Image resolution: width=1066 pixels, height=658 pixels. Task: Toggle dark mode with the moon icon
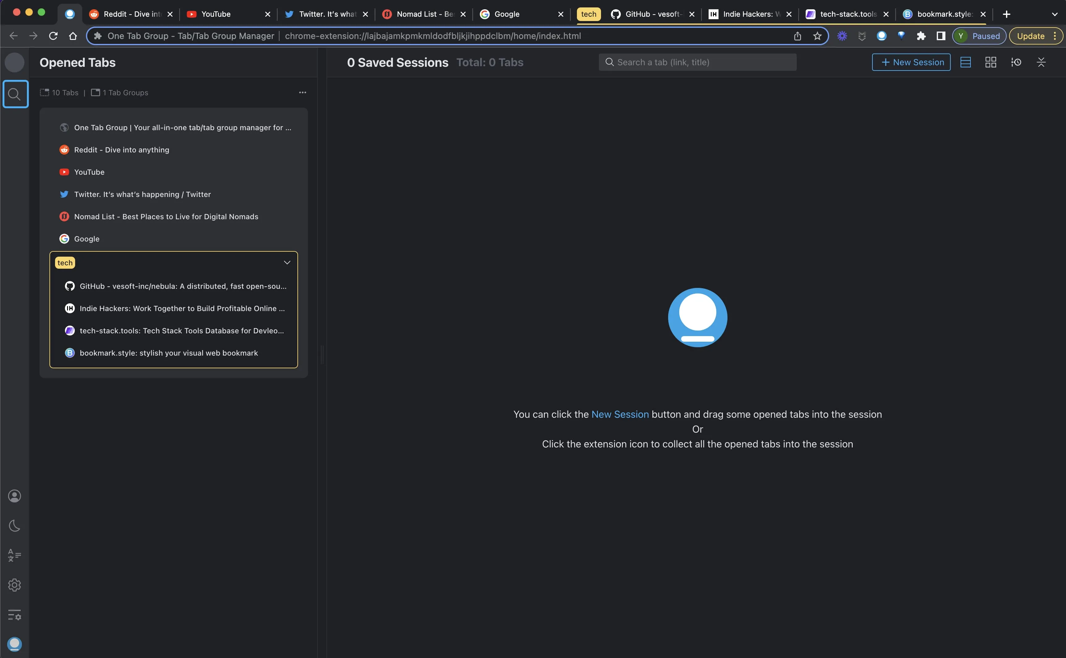point(15,526)
